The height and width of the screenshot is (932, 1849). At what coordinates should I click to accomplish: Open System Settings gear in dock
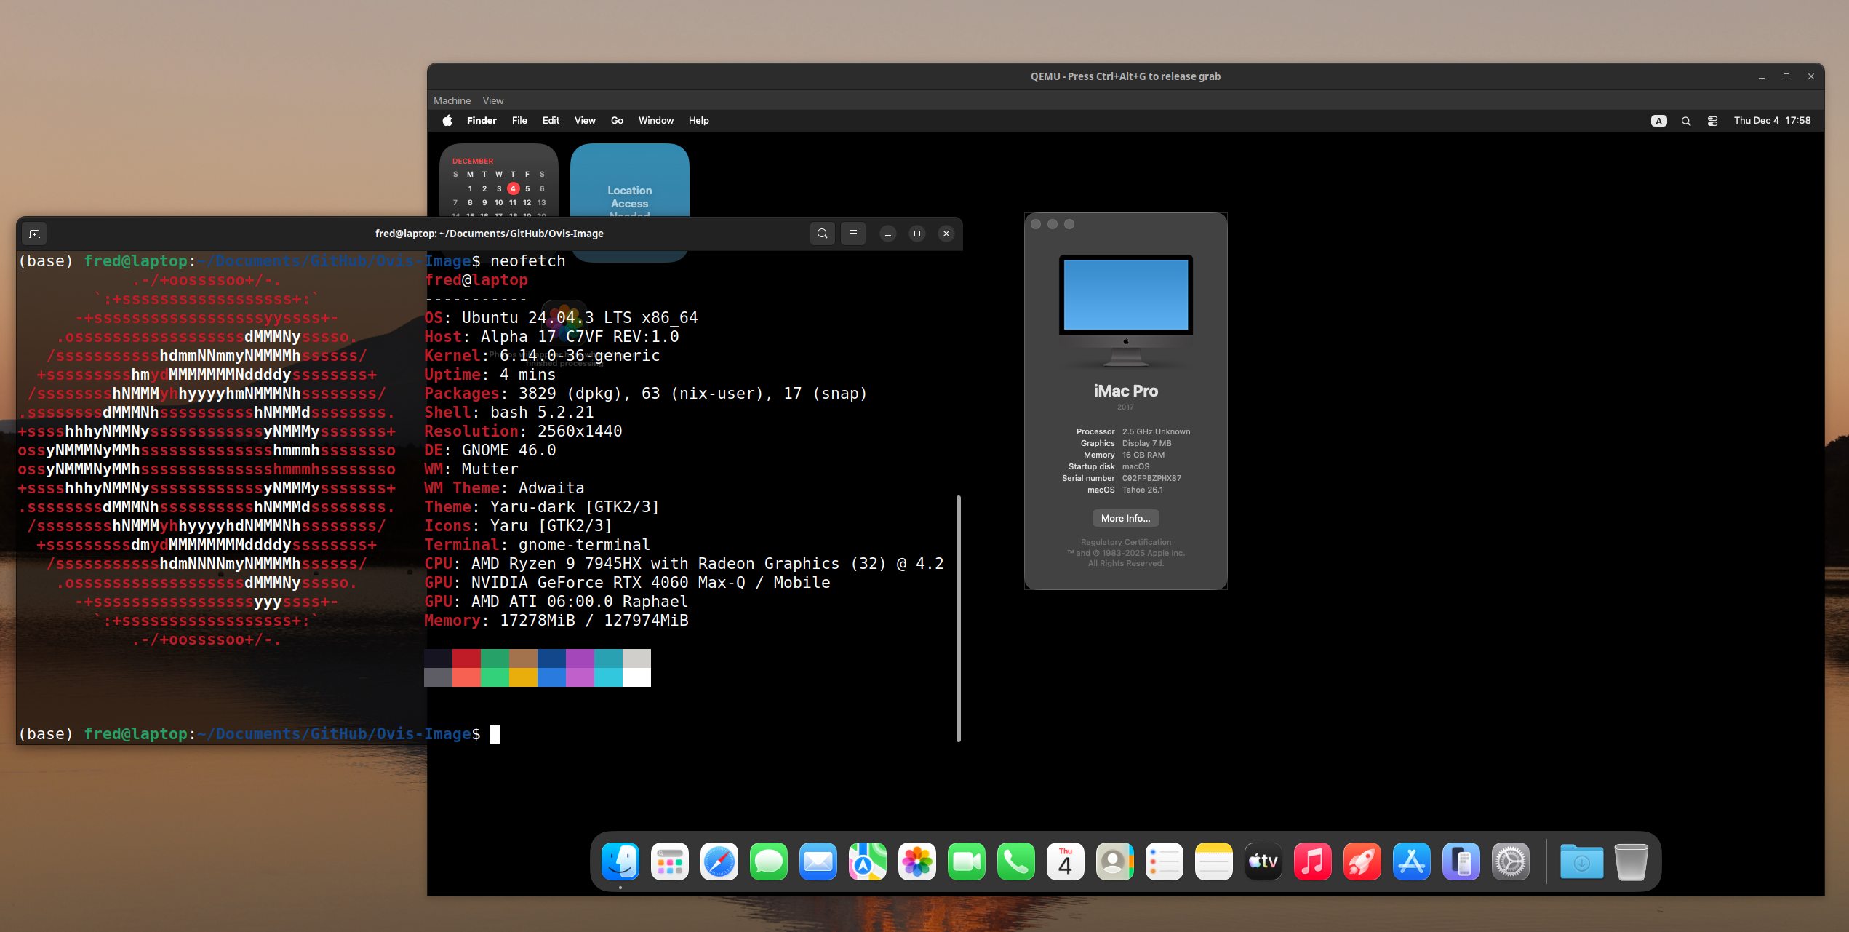pos(1510,862)
